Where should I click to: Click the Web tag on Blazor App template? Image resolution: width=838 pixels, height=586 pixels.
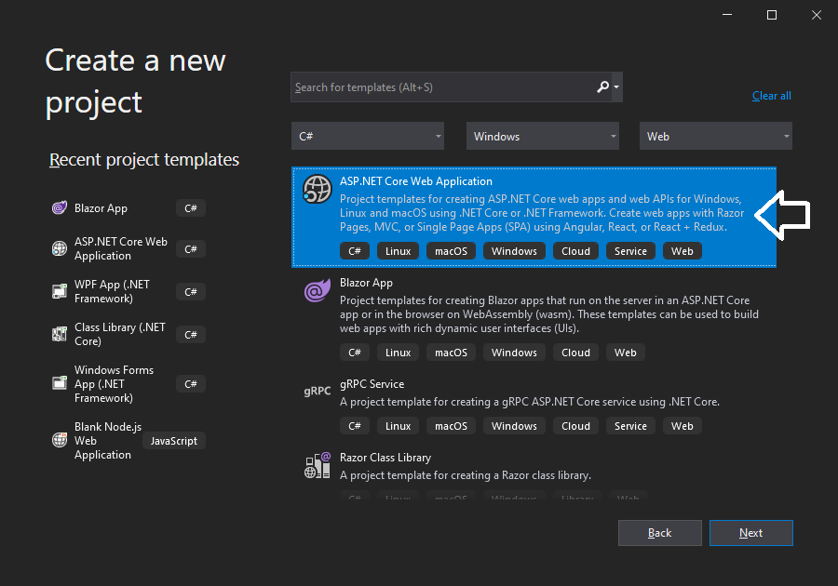(x=626, y=353)
